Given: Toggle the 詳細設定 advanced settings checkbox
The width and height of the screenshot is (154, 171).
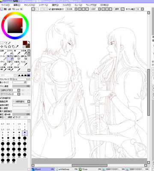Looking at the screenshot, I should tap(1, 98).
